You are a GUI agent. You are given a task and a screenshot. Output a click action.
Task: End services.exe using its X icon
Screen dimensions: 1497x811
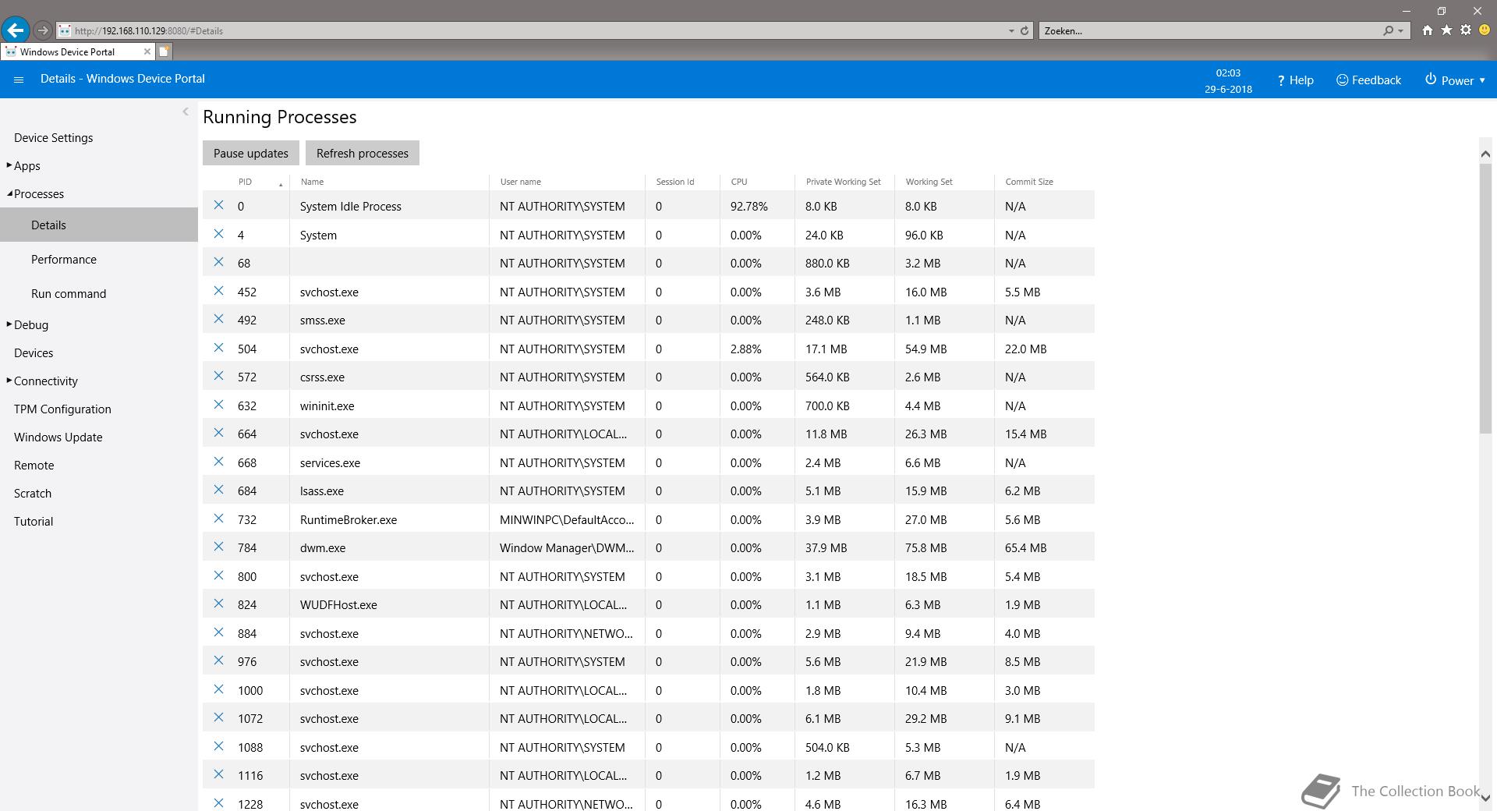(x=219, y=462)
